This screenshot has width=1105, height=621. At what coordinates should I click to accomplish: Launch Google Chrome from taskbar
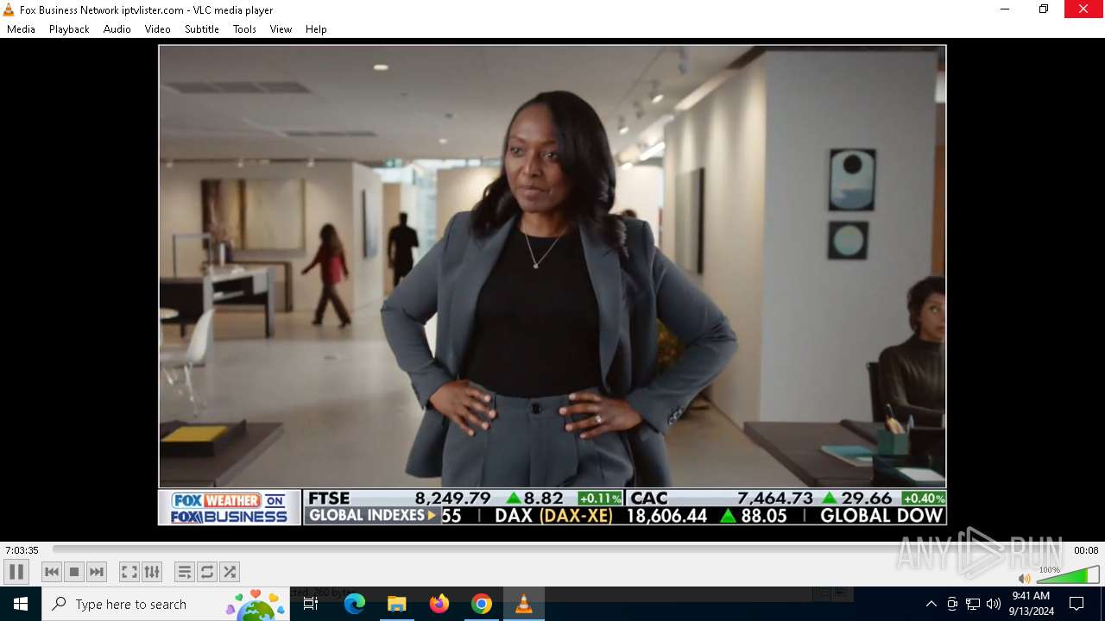point(482,604)
